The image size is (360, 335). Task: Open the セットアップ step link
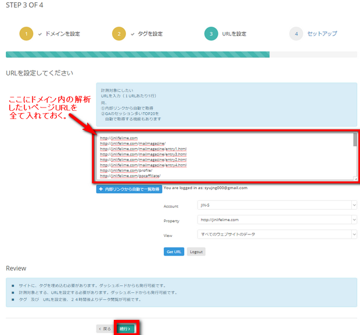pos(322,34)
